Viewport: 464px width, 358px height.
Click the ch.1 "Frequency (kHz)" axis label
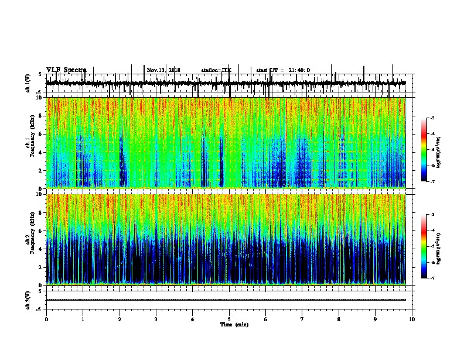tap(32, 136)
